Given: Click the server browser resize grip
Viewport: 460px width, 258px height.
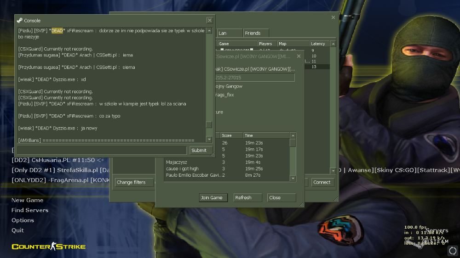Looking at the screenshot, I should tap(336, 199).
